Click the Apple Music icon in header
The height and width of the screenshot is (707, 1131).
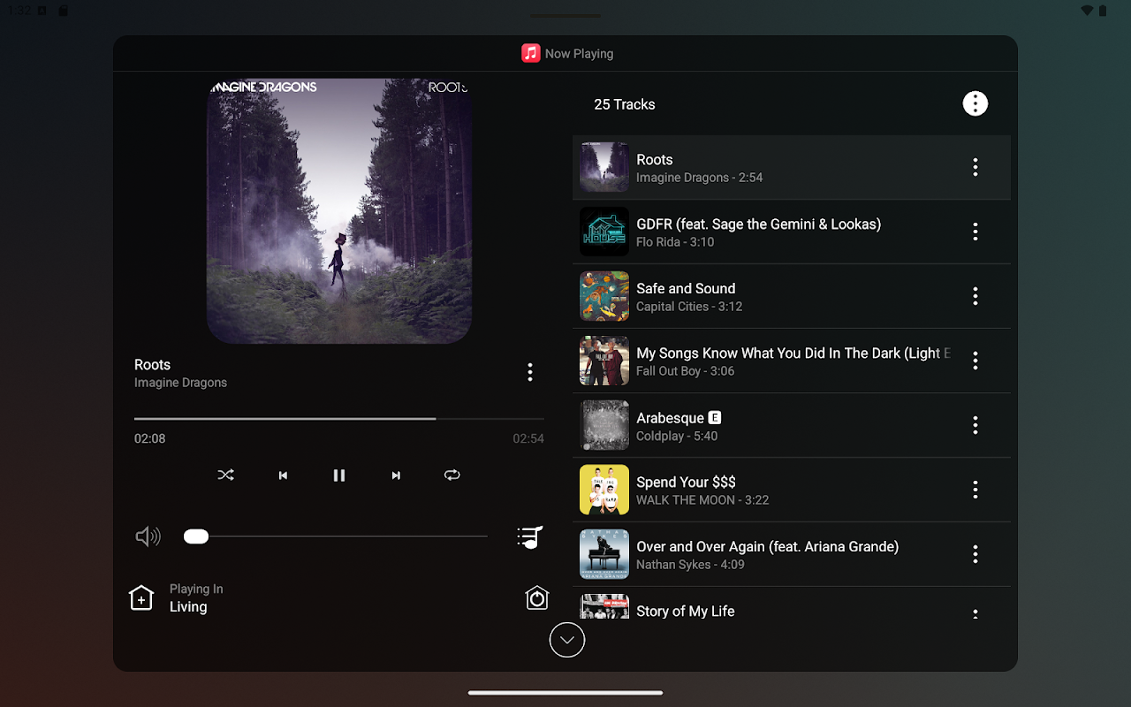pyautogui.click(x=531, y=53)
